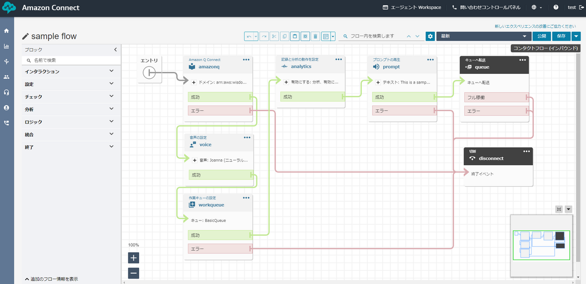Zoom out with the minus button

134,273
